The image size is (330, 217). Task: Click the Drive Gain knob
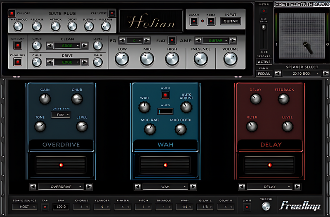[x=98, y=62]
